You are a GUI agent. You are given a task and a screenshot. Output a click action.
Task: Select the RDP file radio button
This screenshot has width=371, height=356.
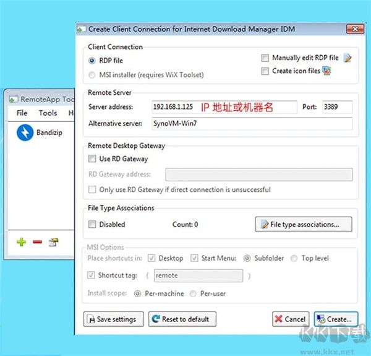coord(93,61)
